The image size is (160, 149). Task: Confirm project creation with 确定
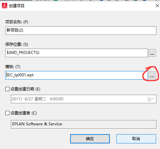click(x=90, y=139)
